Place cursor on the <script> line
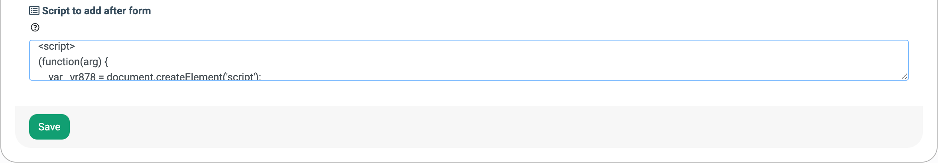The height and width of the screenshot is (163, 938). (x=57, y=47)
